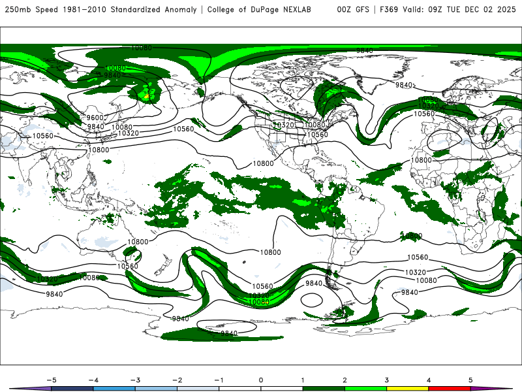Click the '2' tick label on the colorbar

pyautogui.click(x=345, y=380)
